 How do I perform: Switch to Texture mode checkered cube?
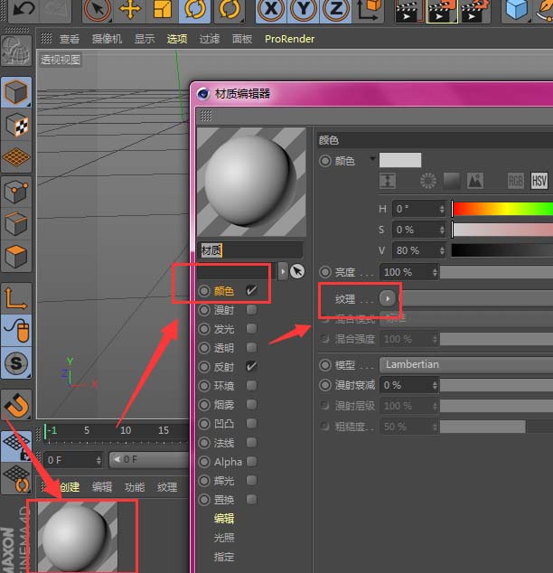pyautogui.click(x=16, y=125)
